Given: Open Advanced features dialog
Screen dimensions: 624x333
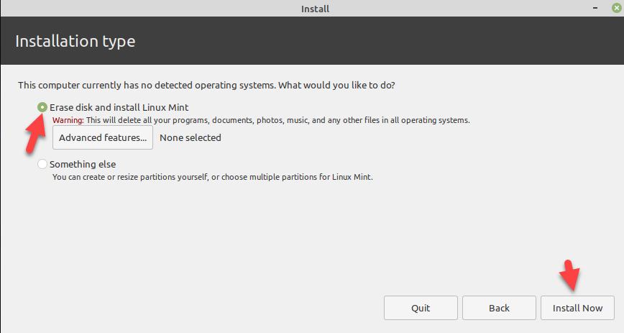Looking at the screenshot, I should [103, 137].
